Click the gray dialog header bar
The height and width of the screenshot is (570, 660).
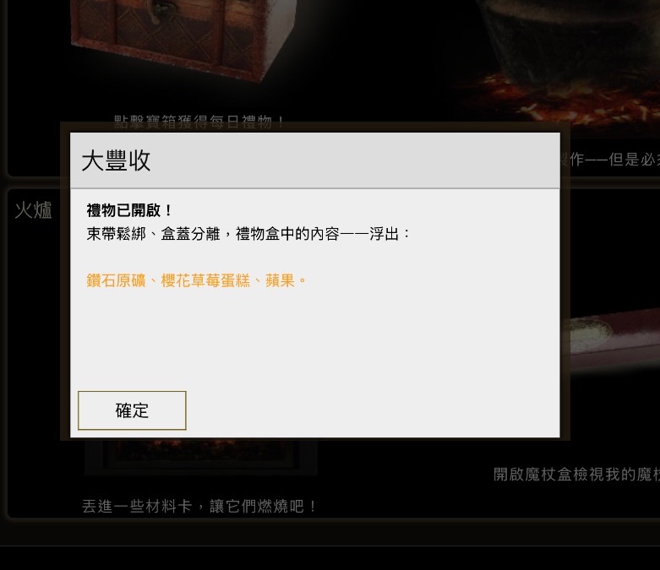[x=315, y=160]
